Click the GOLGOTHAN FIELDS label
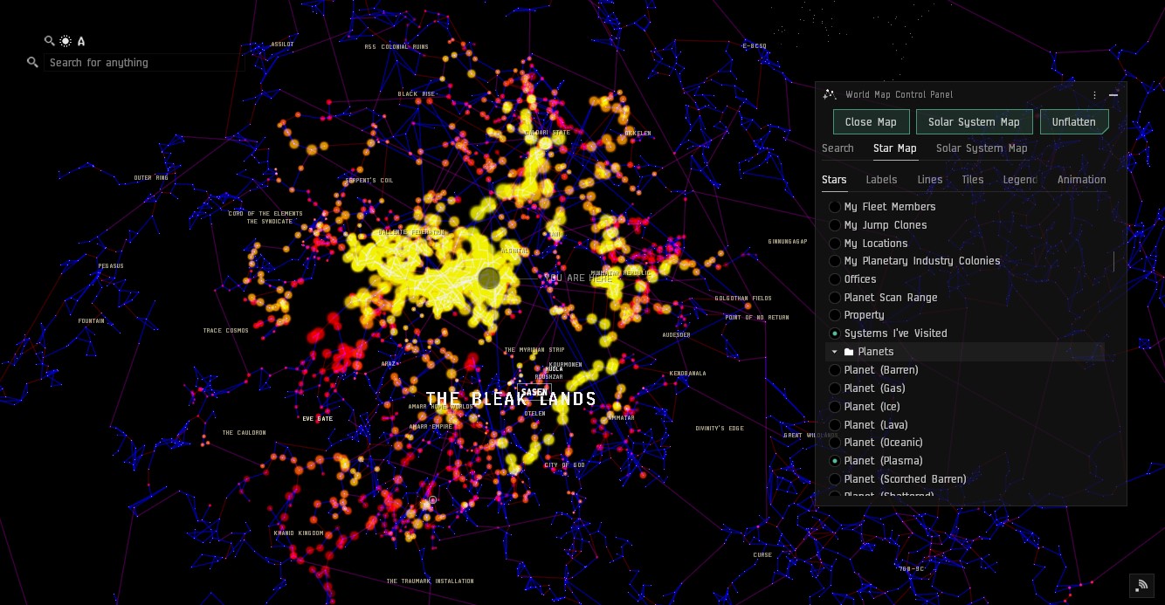The width and height of the screenshot is (1165, 605). pyautogui.click(x=743, y=299)
